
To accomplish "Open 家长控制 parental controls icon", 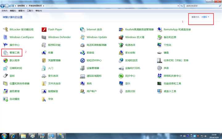I will click(121, 53).
